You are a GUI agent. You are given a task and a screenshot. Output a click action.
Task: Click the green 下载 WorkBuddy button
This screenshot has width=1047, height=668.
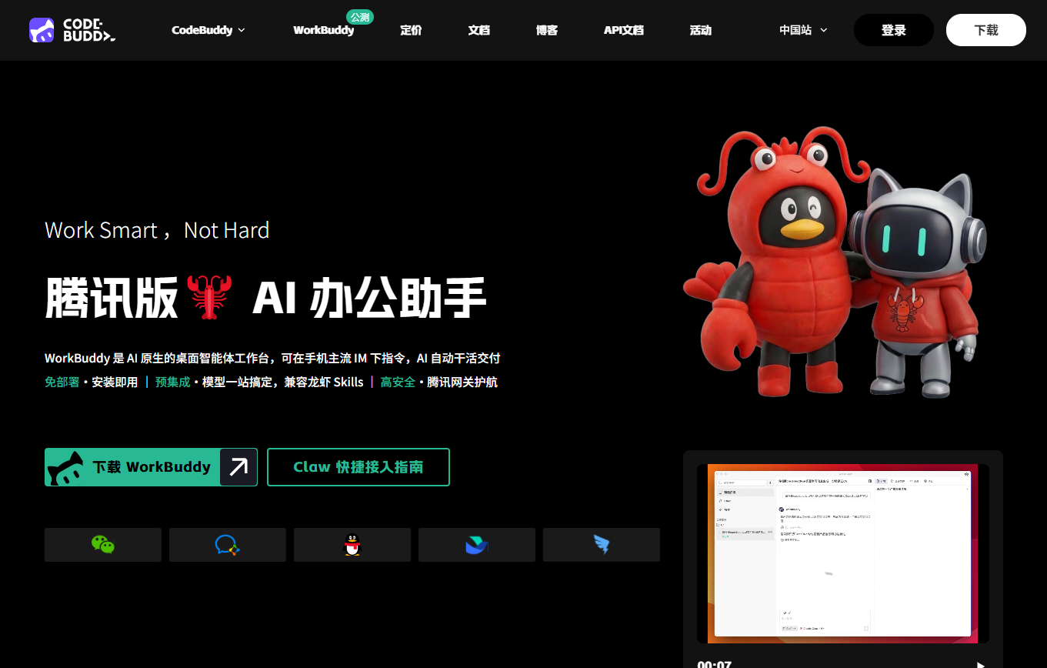[x=151, y=467]
